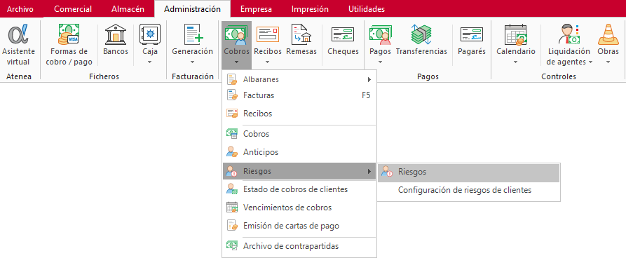Open the Pagarés ribbon icon
The height and width of the screenshot is (258, 626).
[472, 34]
